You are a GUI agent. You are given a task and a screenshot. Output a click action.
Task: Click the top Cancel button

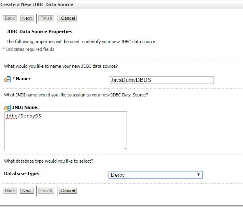pos(68,18)
